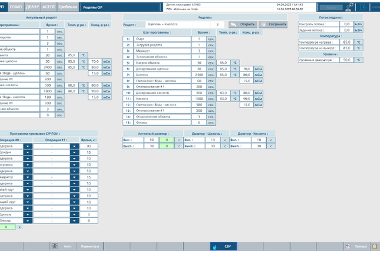
Task: Click the clipboard icon at bottom right
Action: coord(374,246)
